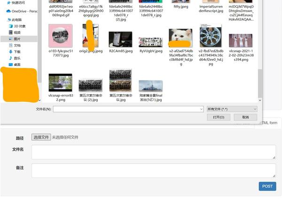Click the 未选择任何文件 status text

[65, 137]
